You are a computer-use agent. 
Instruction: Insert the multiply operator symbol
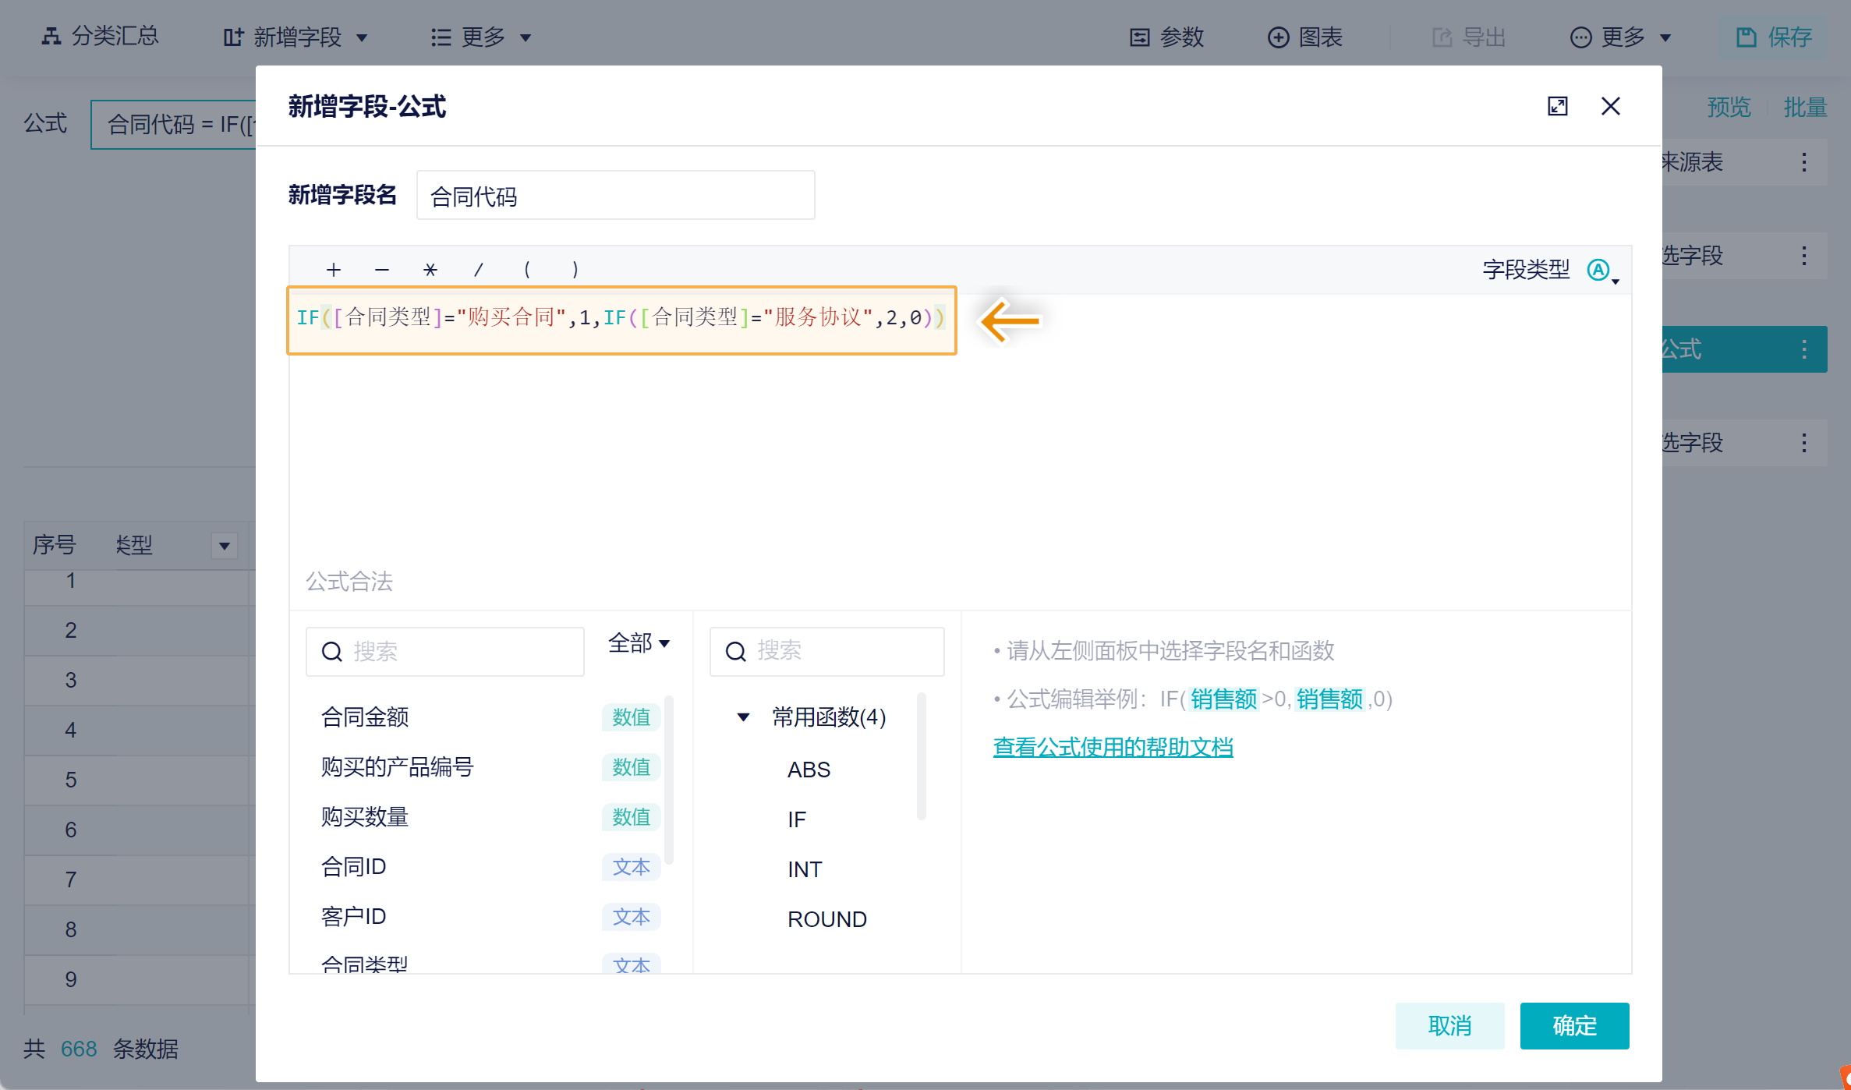430,270
